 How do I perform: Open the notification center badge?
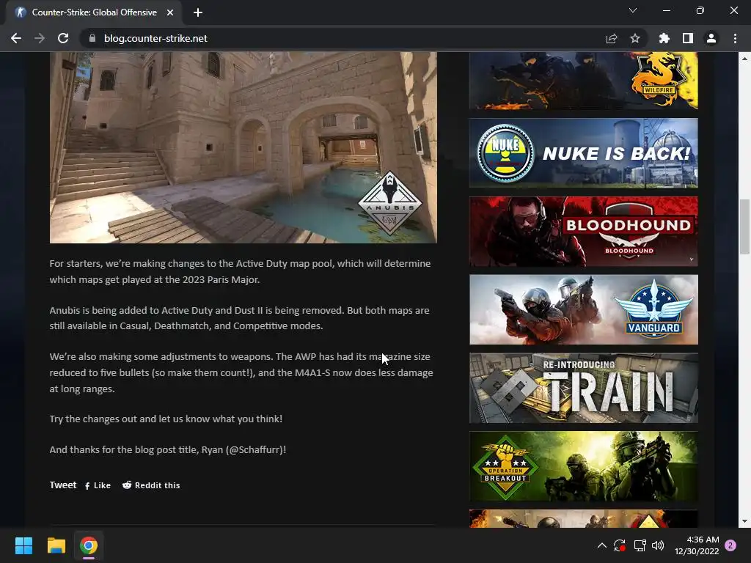pyautogui.click(x=730, y=545)
